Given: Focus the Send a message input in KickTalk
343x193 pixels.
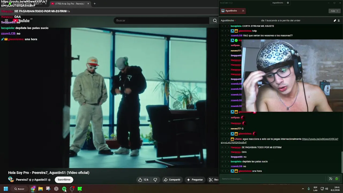Looking at the screenshot, I should 273,179.
